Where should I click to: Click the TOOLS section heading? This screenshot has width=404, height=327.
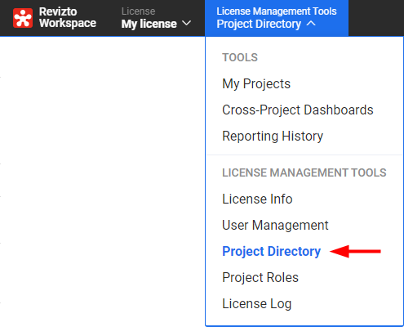240,57
